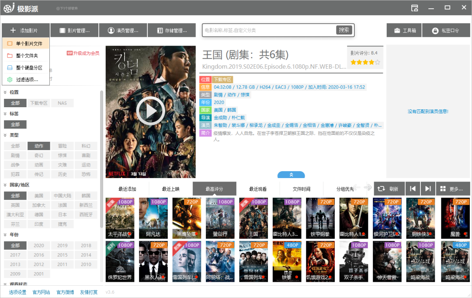Viewport: 472px width, 298px height.
Task: Go to the next page of movies
Action: [x=428, y=189]
